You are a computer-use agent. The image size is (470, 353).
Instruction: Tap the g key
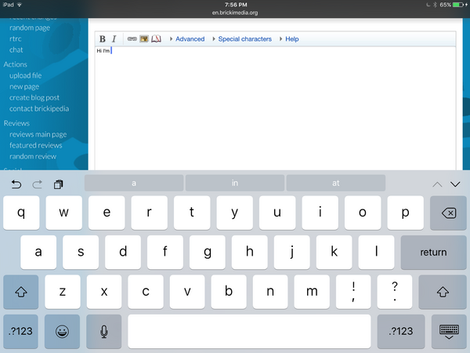(x=208, y=252)
